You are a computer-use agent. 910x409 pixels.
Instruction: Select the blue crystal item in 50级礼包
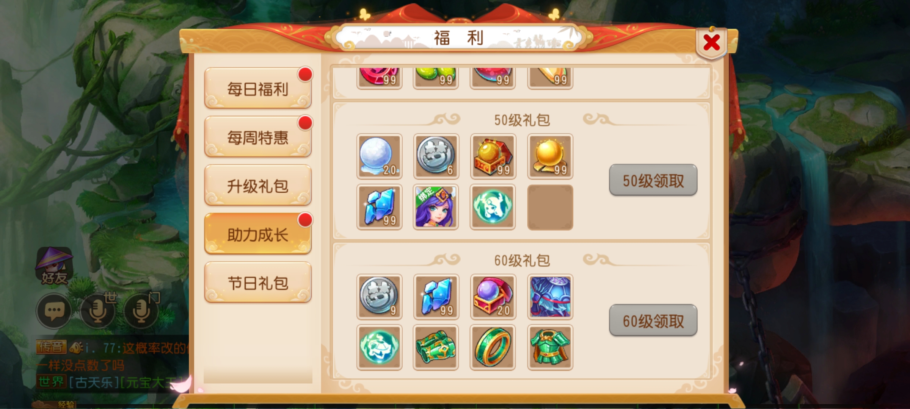[x=379, y=207]
